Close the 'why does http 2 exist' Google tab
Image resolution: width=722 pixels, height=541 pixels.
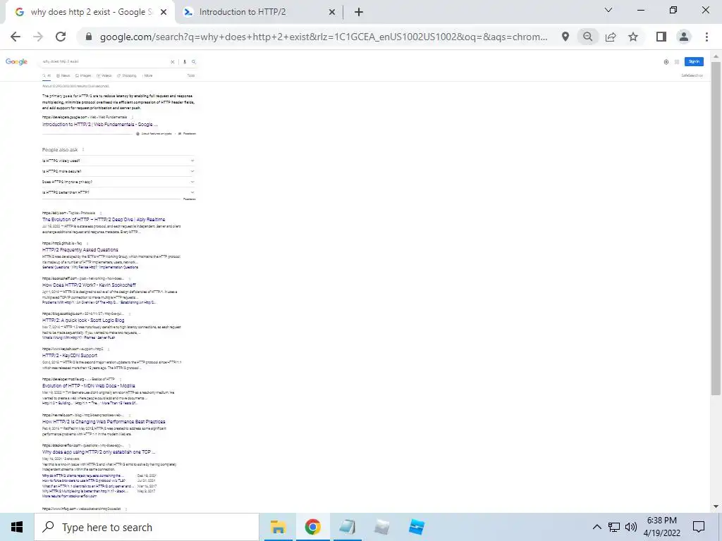[164, 12]
